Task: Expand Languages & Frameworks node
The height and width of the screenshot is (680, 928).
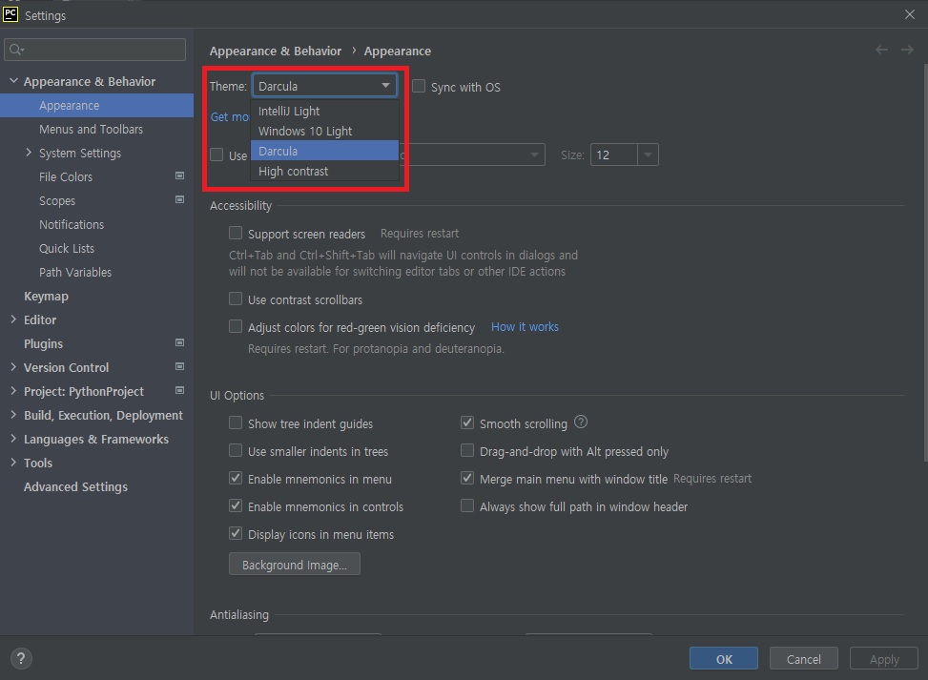Action: click(13, 439)
